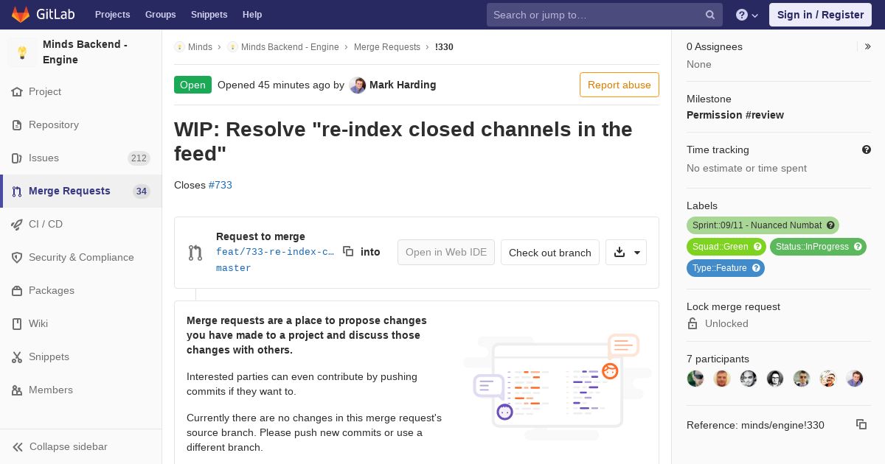Click first participant avatar
The height and width of the screenshot is (464, 885).
[695, 379]
